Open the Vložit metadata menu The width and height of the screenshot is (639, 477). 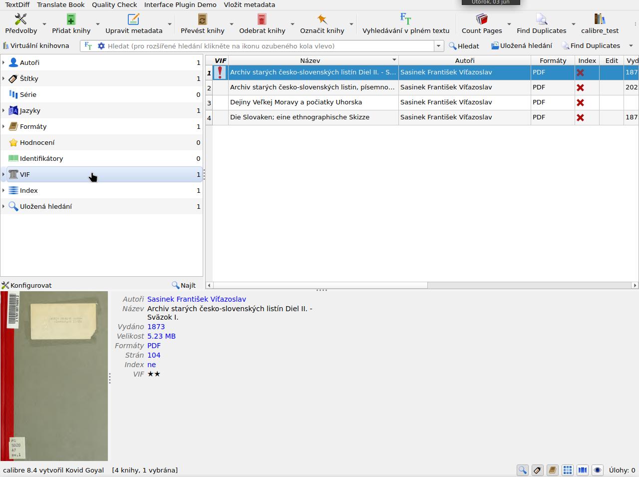250,4
